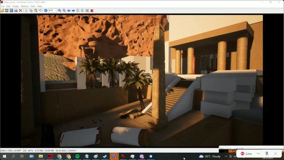Click the 64 % zoom value in status bar

31,151
